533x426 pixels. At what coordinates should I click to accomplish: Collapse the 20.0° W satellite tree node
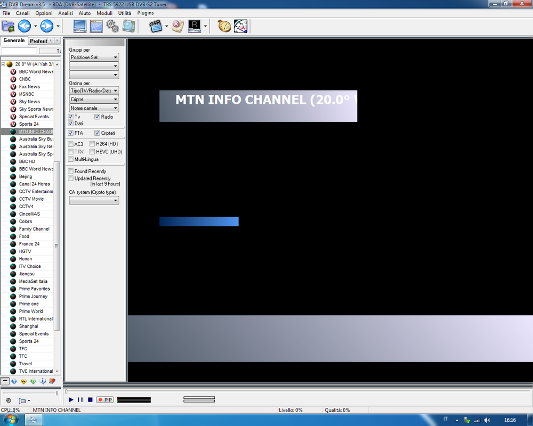coord(3,64)
